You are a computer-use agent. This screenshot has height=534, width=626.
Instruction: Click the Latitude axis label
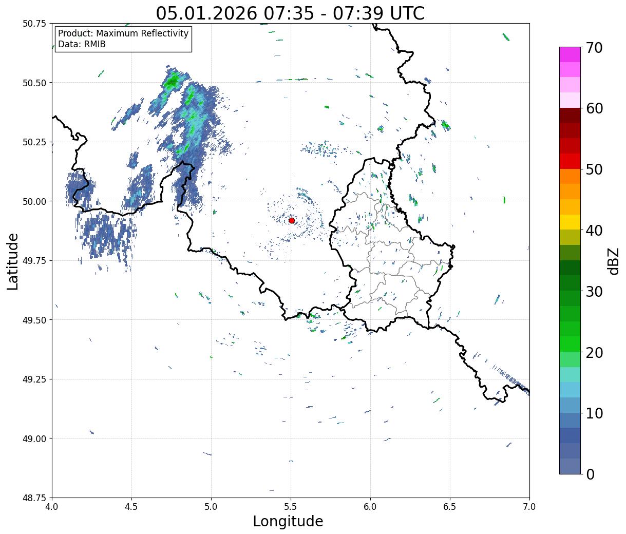click(x=13, y=261)
